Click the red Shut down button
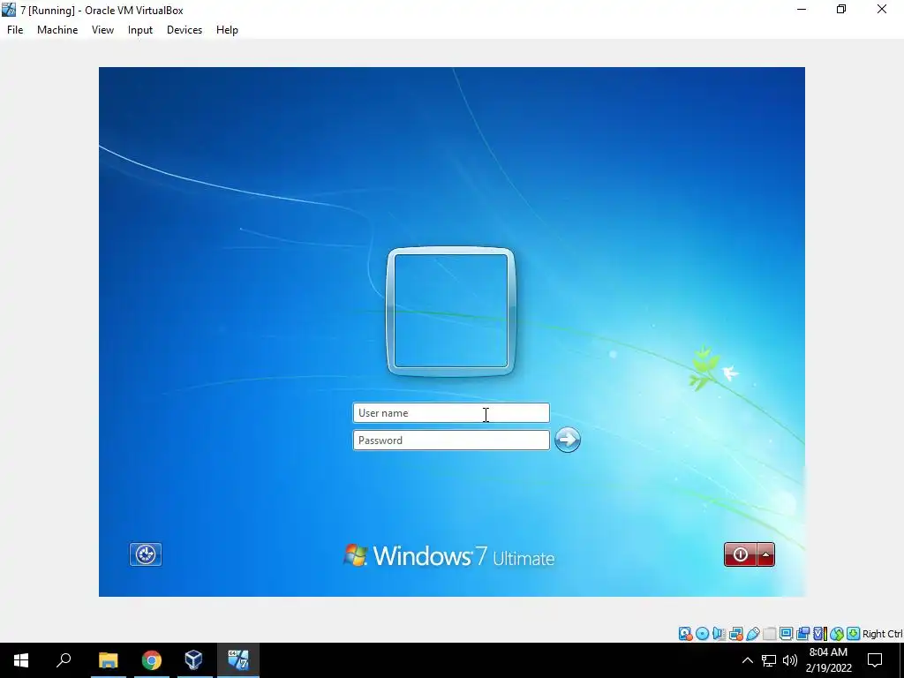Screen dimensions: 904x678 741,554
